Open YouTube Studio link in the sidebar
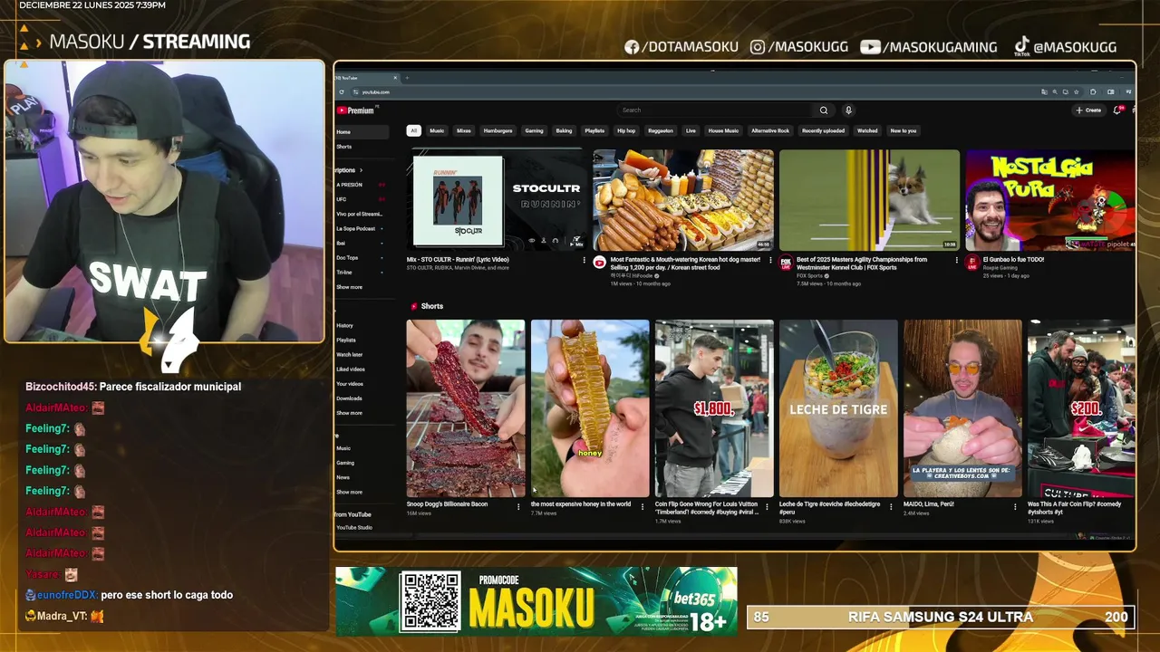 (354, 527)
